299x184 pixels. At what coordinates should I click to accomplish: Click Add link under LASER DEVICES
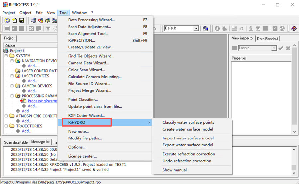[x=33, y=81]
